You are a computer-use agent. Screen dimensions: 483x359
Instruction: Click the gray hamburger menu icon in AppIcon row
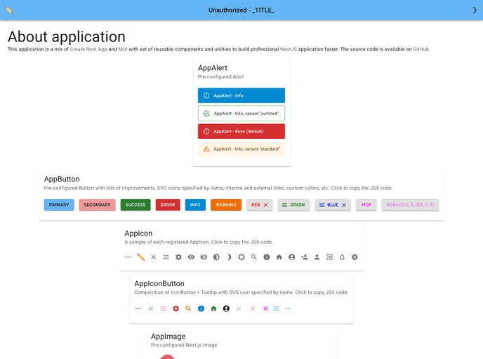click(166, 257)
